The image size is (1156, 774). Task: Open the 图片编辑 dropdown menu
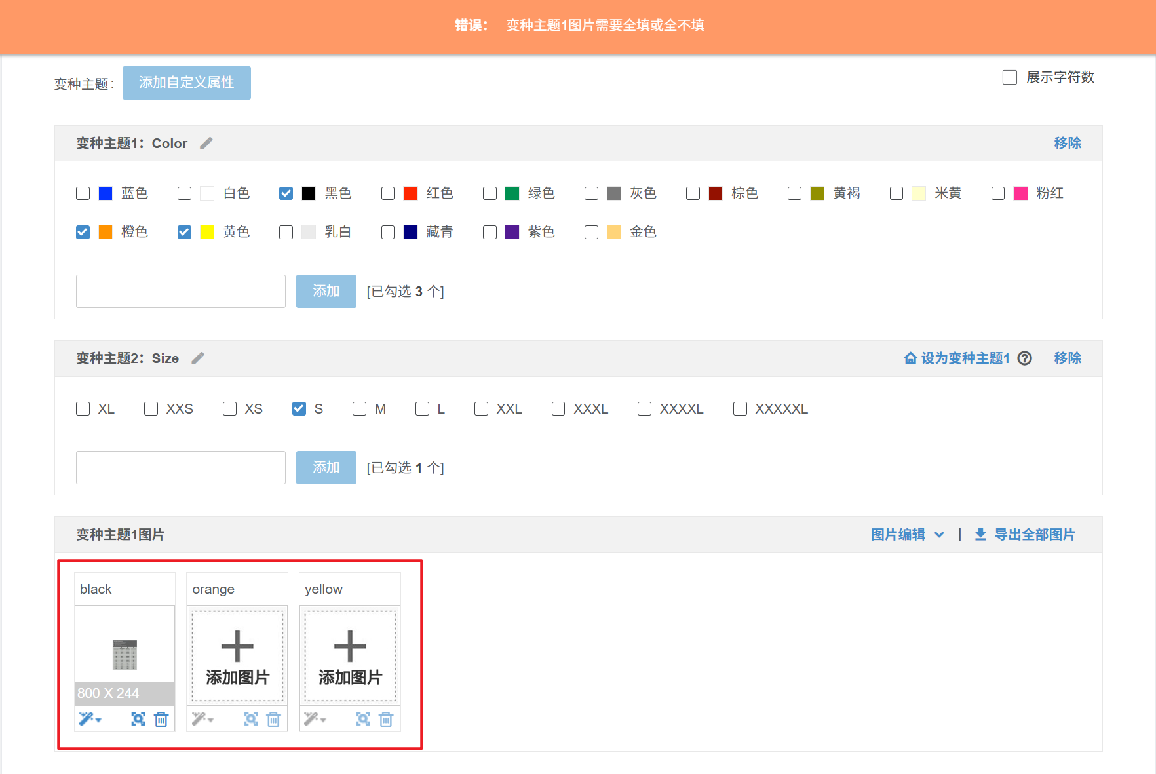pos(907,535)
